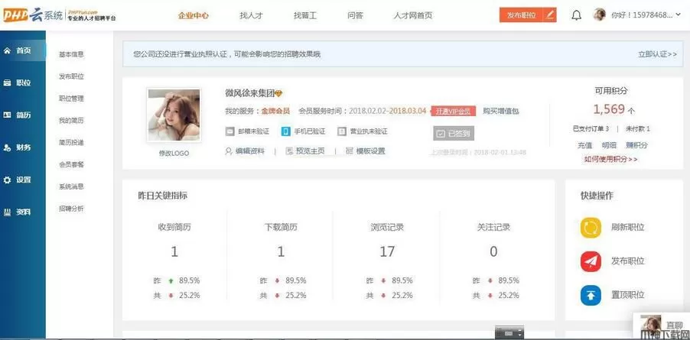690x340 pixels.
Task: Click the 明细 link
Action: pyautogui.click(x=609, y=145)
